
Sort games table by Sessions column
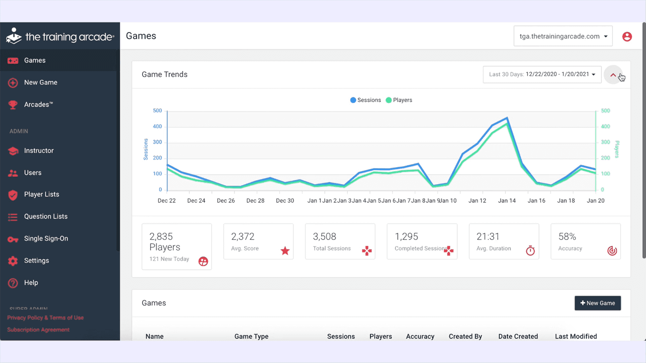341,336
